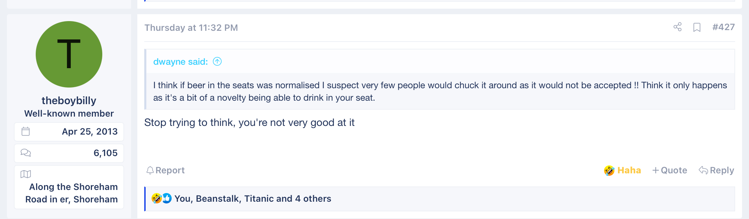Click the Haha emoji in reactions bar
The height and width of the screenshot is (219, 749).
pyautogui.click(x=156, y=198)
